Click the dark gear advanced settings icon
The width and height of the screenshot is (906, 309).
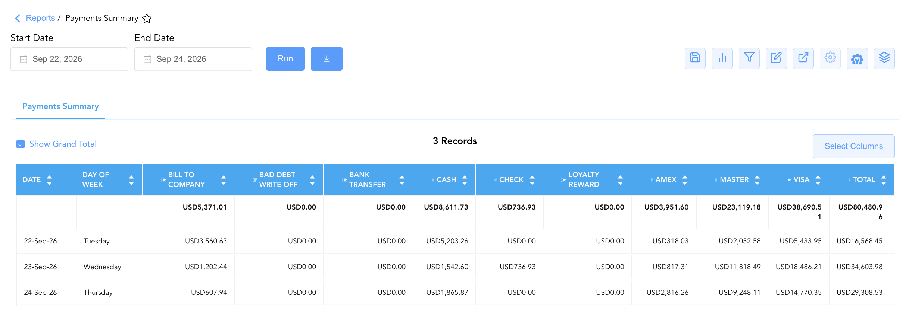pos(857,58)
